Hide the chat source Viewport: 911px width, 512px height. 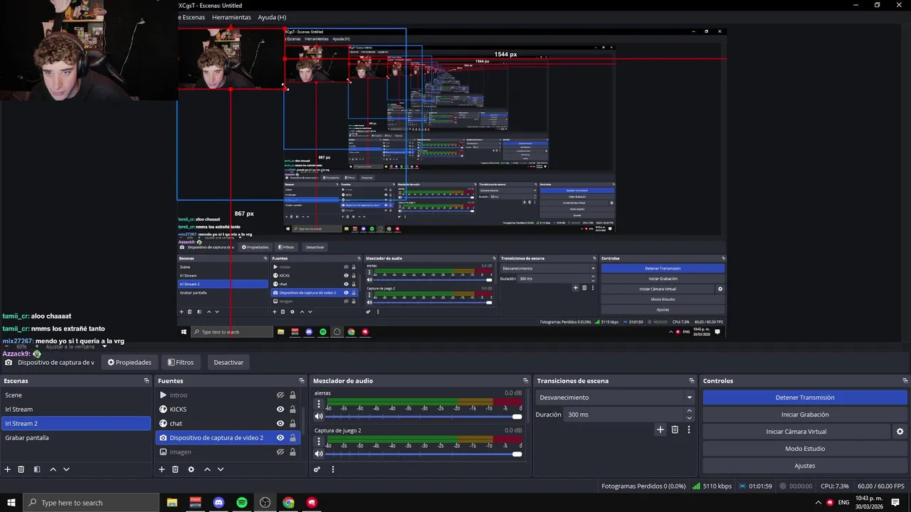[x=280, y=424]
